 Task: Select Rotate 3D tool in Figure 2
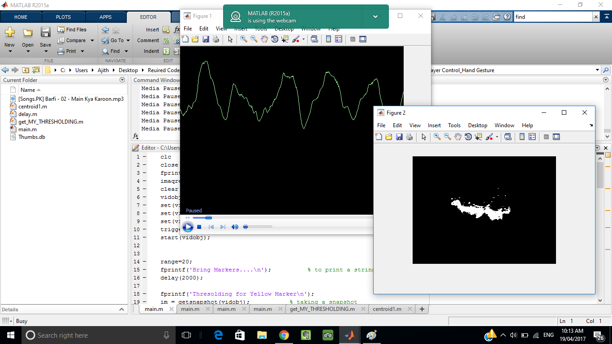468,137
